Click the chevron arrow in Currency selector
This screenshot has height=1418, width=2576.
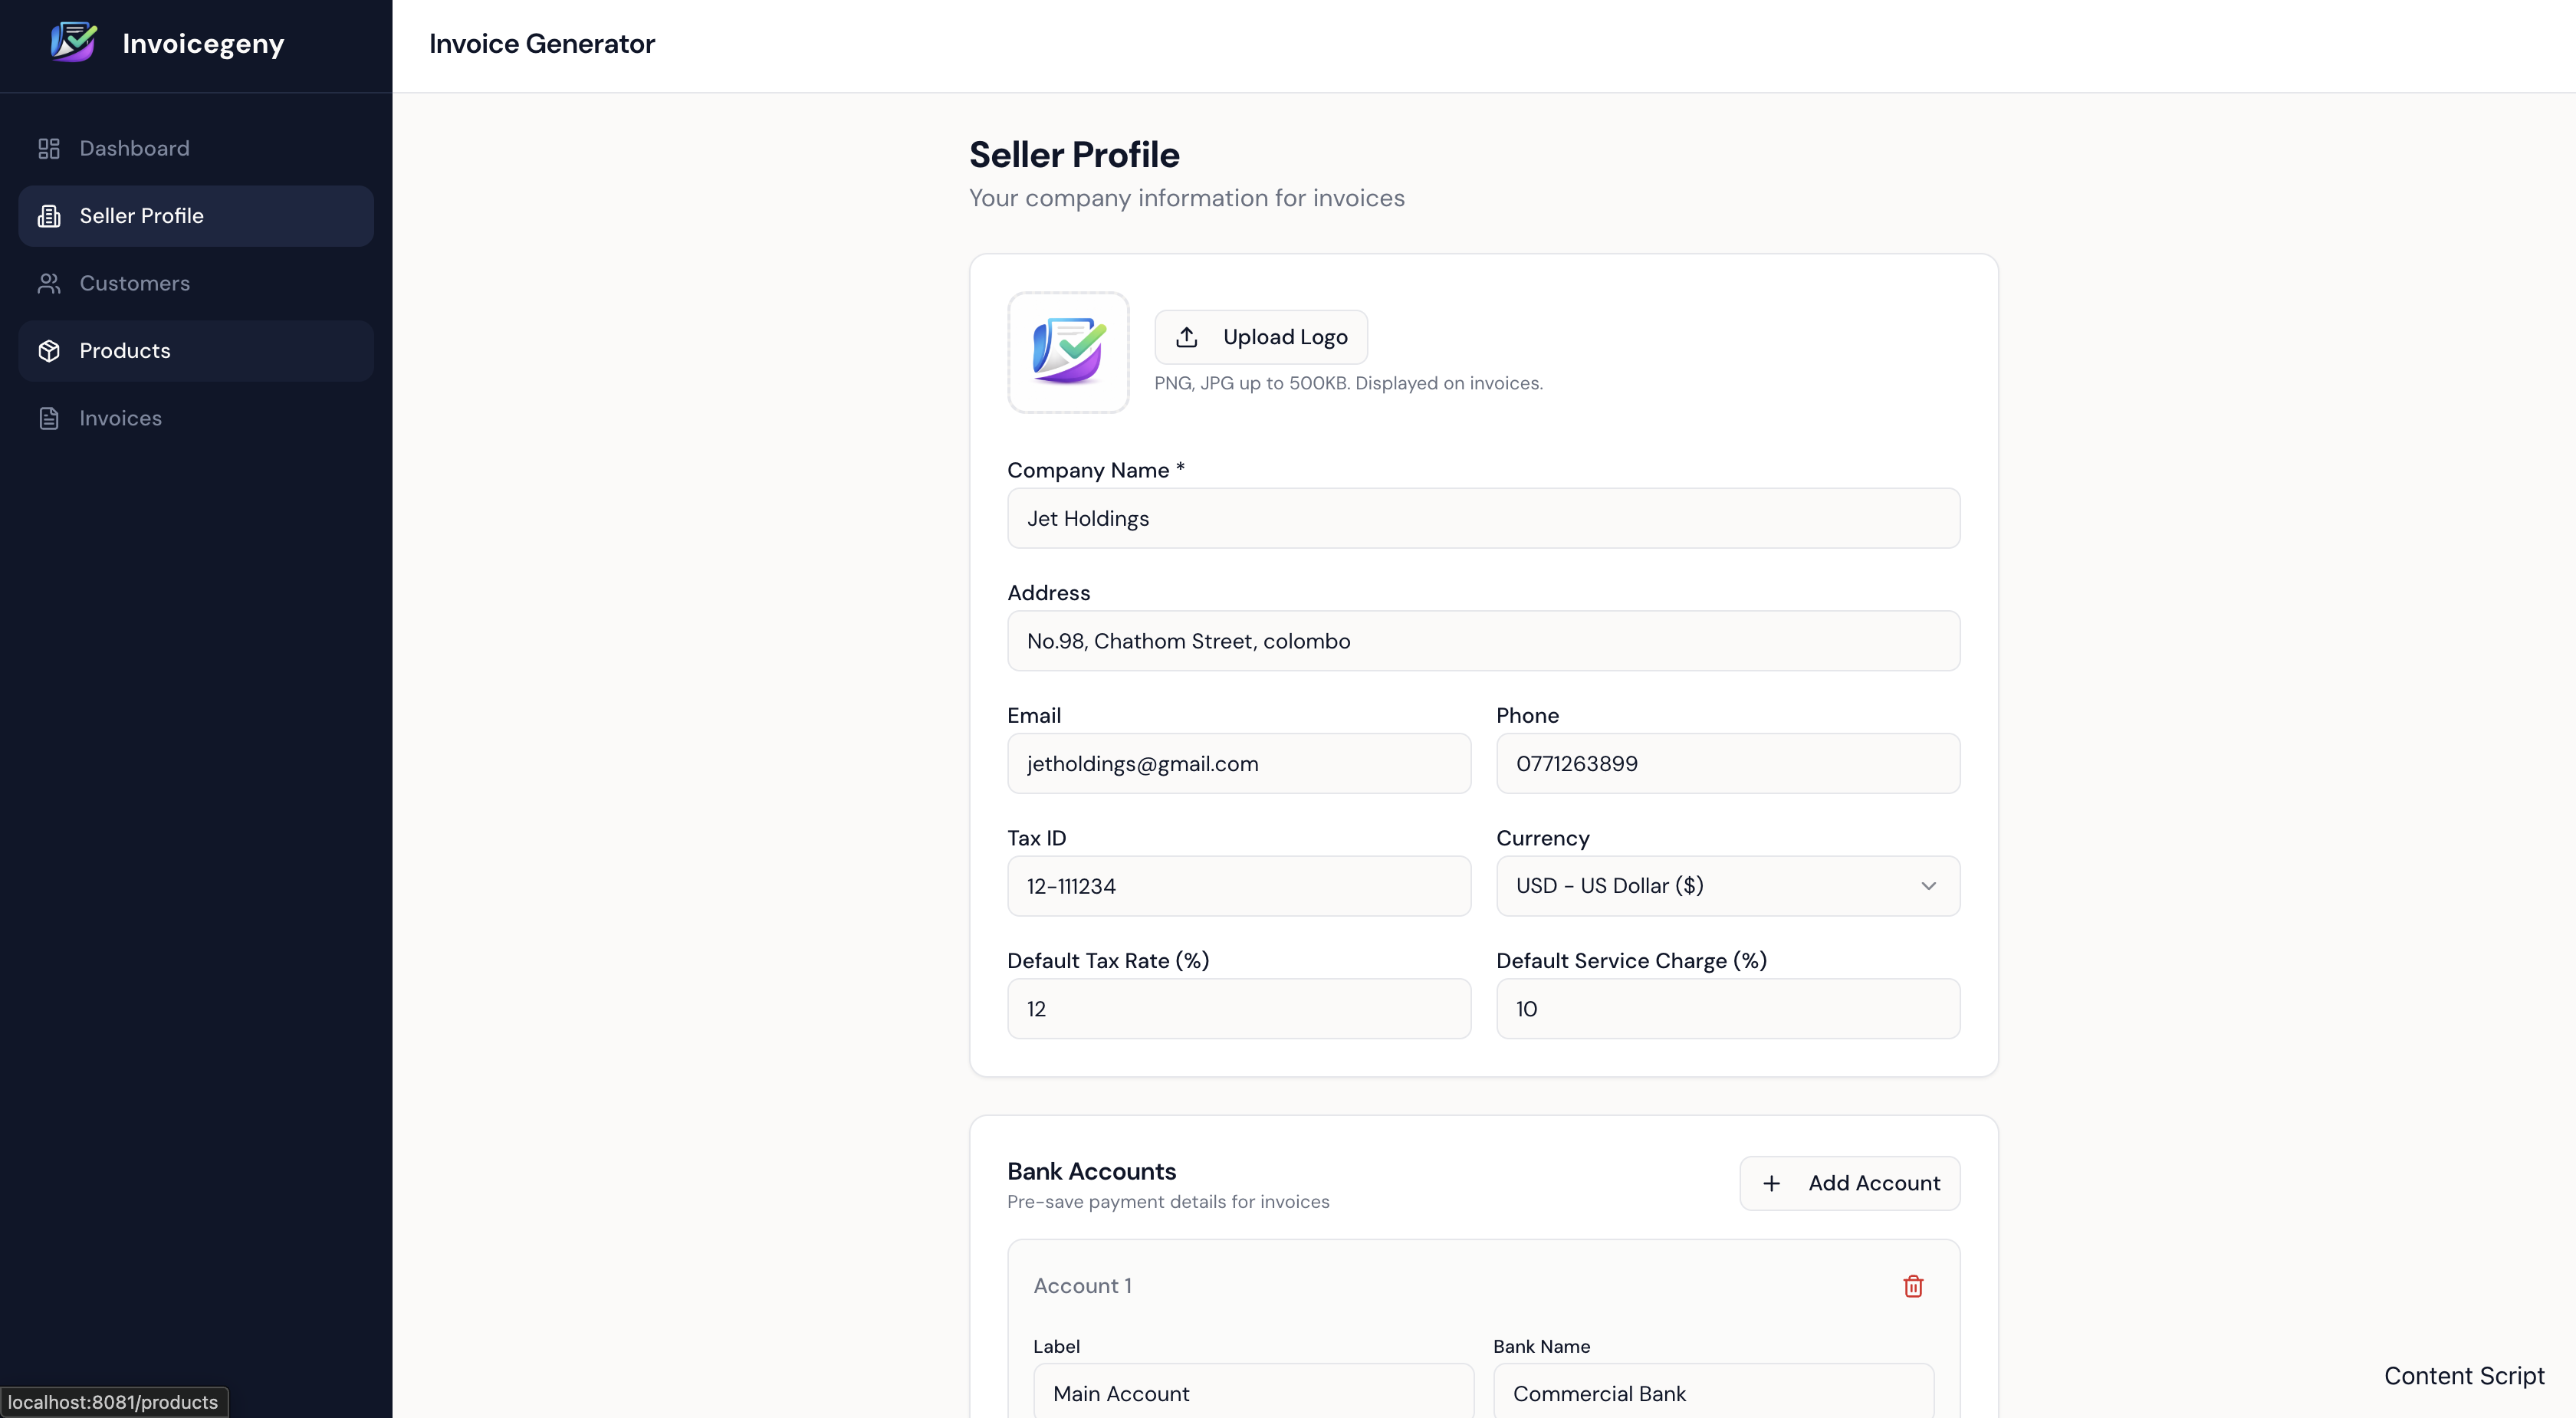[x=1928, y=886]
